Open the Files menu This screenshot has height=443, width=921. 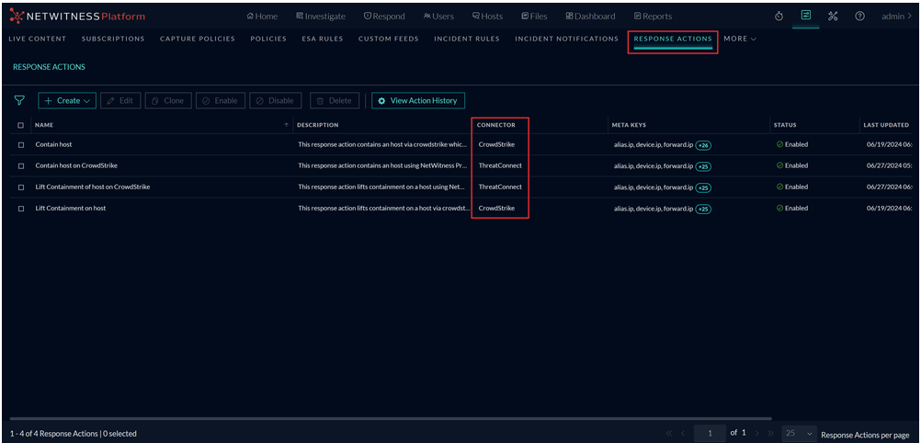(x=535, y=17)
